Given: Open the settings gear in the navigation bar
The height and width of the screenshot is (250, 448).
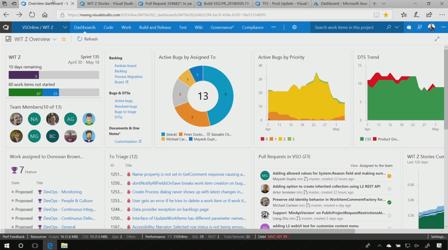Looking at the screenshot, I should pos(294,27).
